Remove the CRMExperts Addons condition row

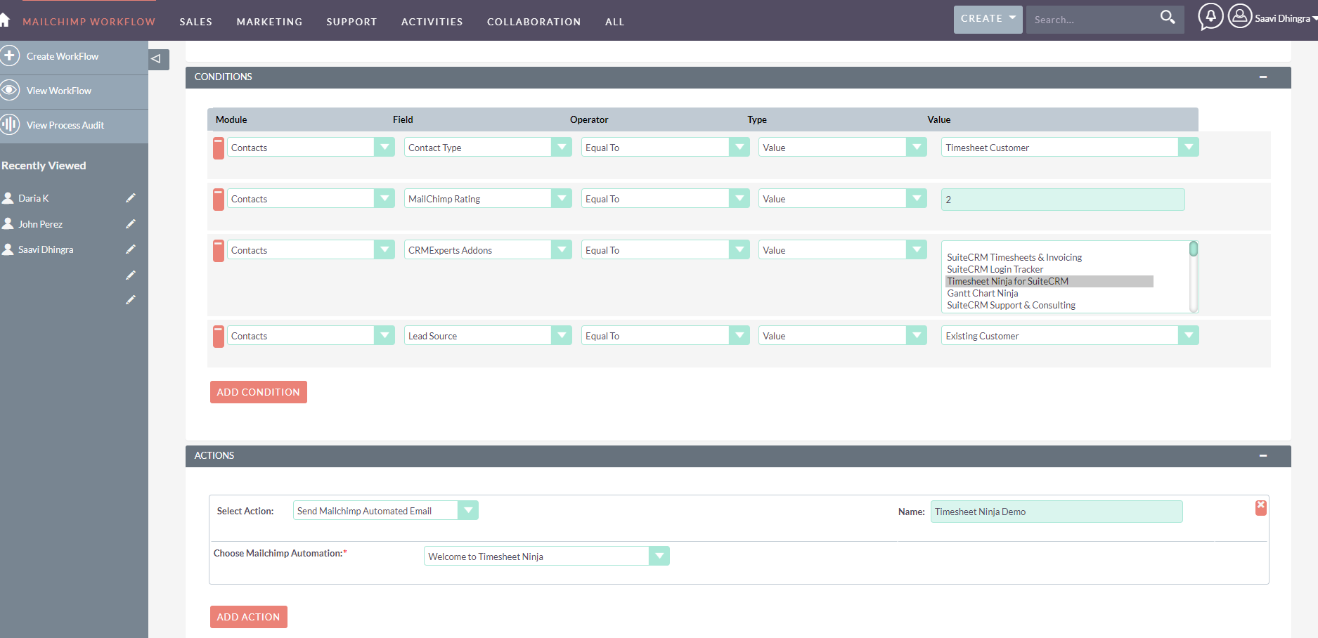[x=219, y=251]
